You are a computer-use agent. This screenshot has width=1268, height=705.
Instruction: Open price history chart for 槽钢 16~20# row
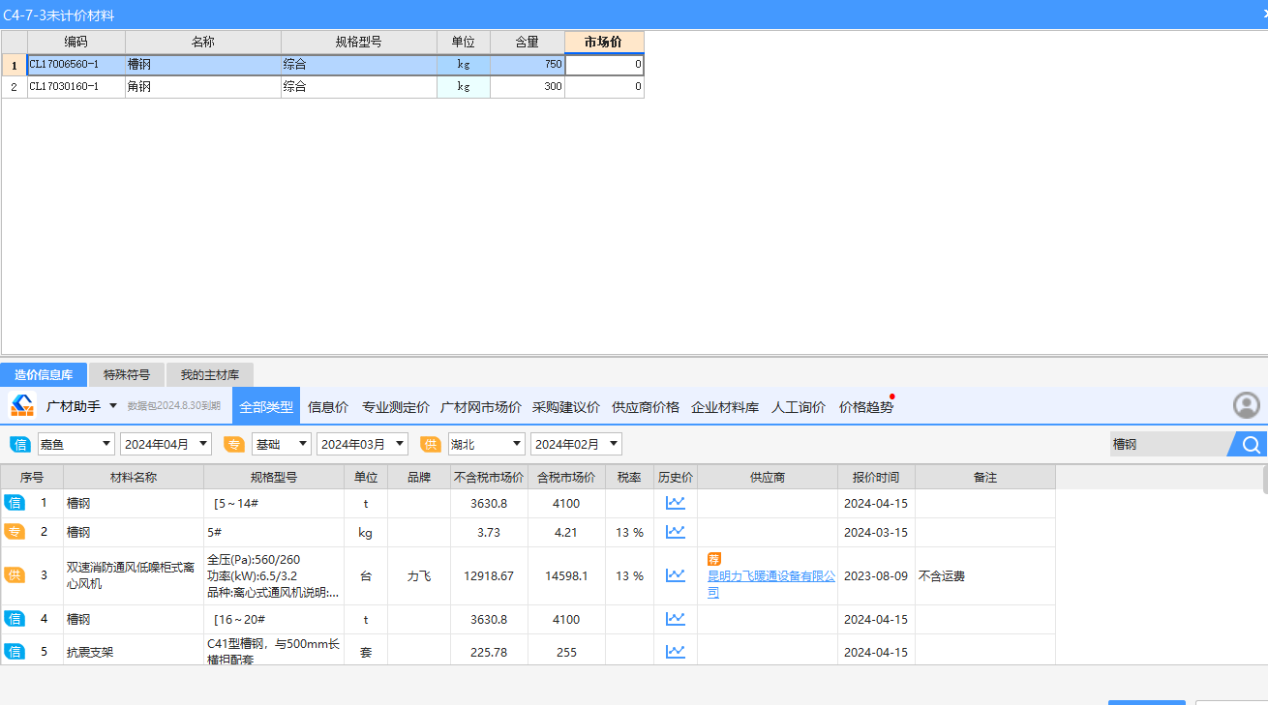(675, 619)
